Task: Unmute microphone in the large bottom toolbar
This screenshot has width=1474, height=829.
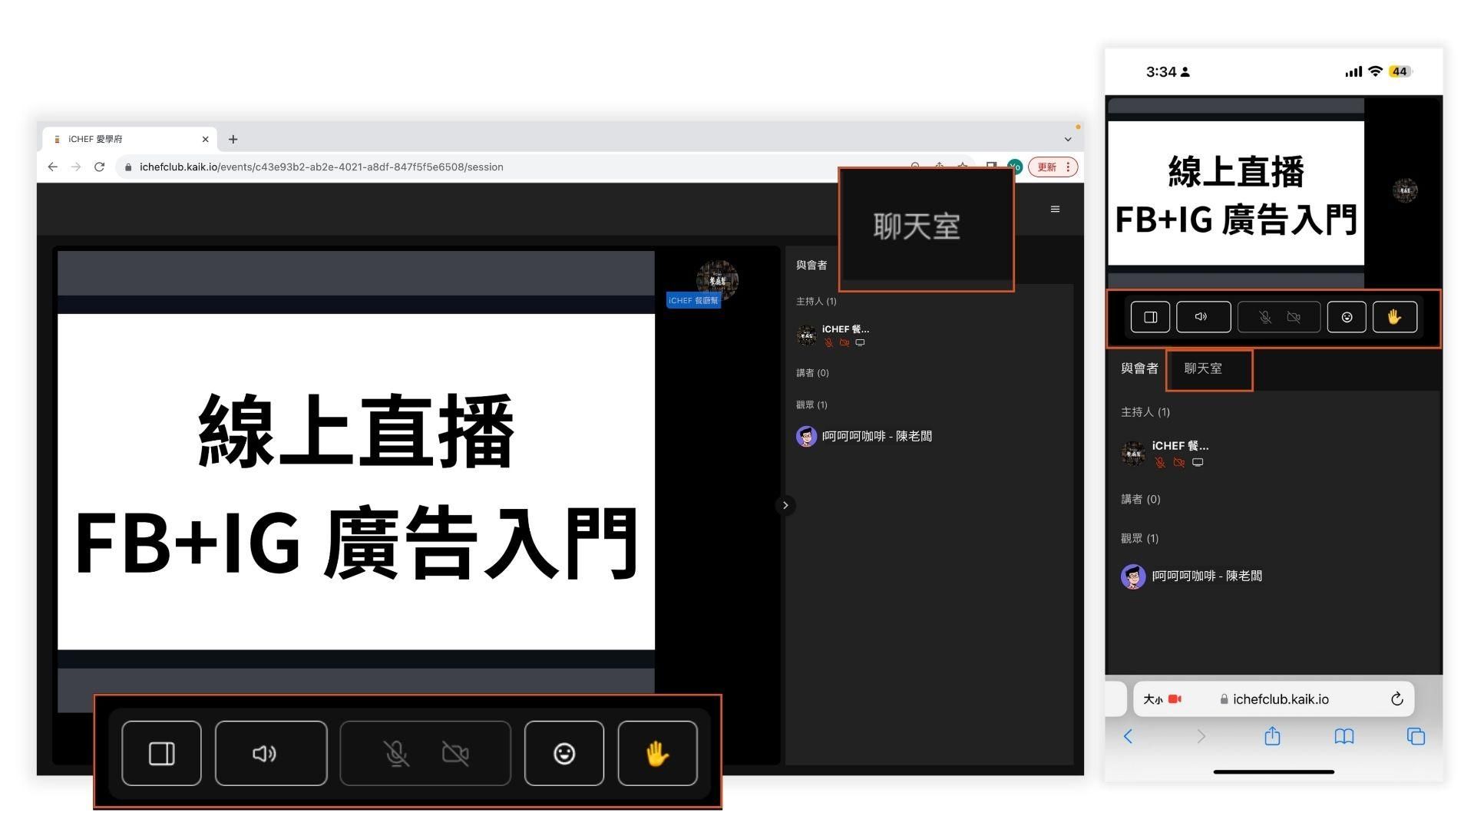Action: [396, 753]
